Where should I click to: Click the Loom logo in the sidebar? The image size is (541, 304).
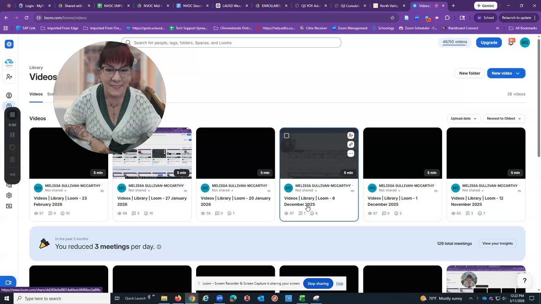[x=9, y=44]
